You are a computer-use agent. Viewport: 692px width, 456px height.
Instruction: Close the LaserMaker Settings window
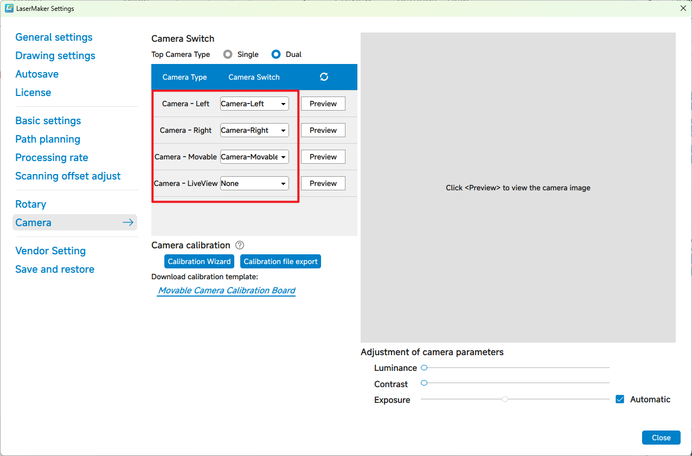683,8
